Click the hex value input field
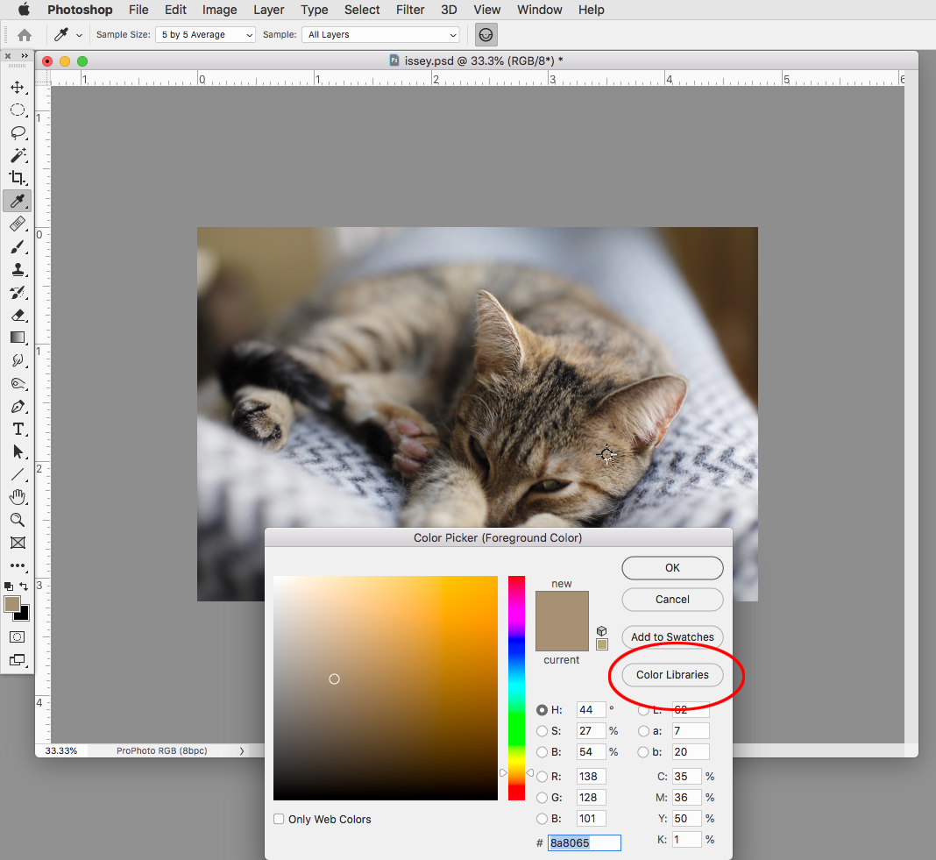Image resolution: width=936 pixels, height=860 pixels. click(x=584, y=842)
